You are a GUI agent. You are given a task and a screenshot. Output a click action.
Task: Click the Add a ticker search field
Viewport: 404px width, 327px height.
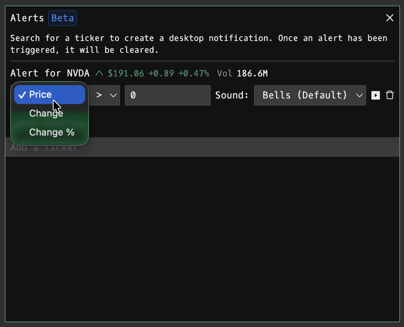tap(202, 147)
